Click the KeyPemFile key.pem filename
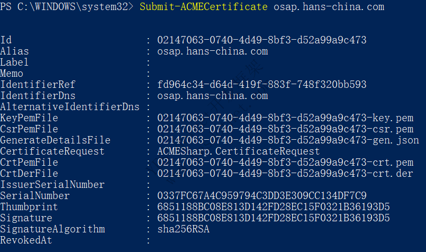The image size is (426, 252). point(285,118)
